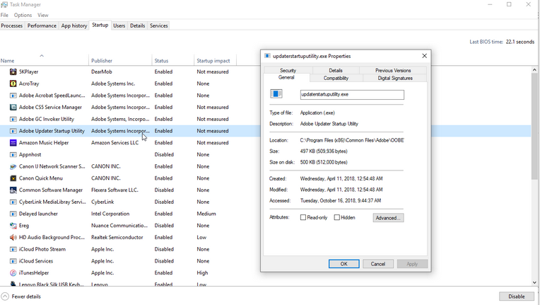This screenshot has height=305, width=540.
Task: Click the startup list scroll down arrow
Action: coord(534,282)
